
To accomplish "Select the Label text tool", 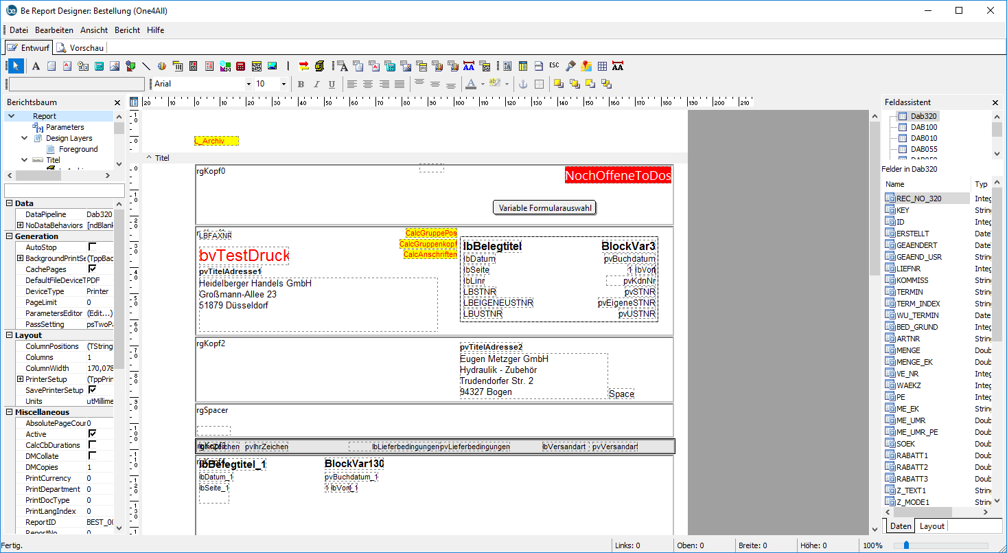I will (x=36, y=66).
